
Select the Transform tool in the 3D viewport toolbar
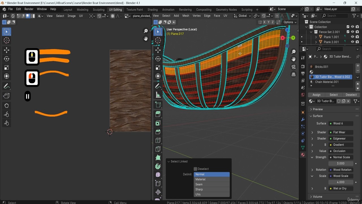pos(158,76)
